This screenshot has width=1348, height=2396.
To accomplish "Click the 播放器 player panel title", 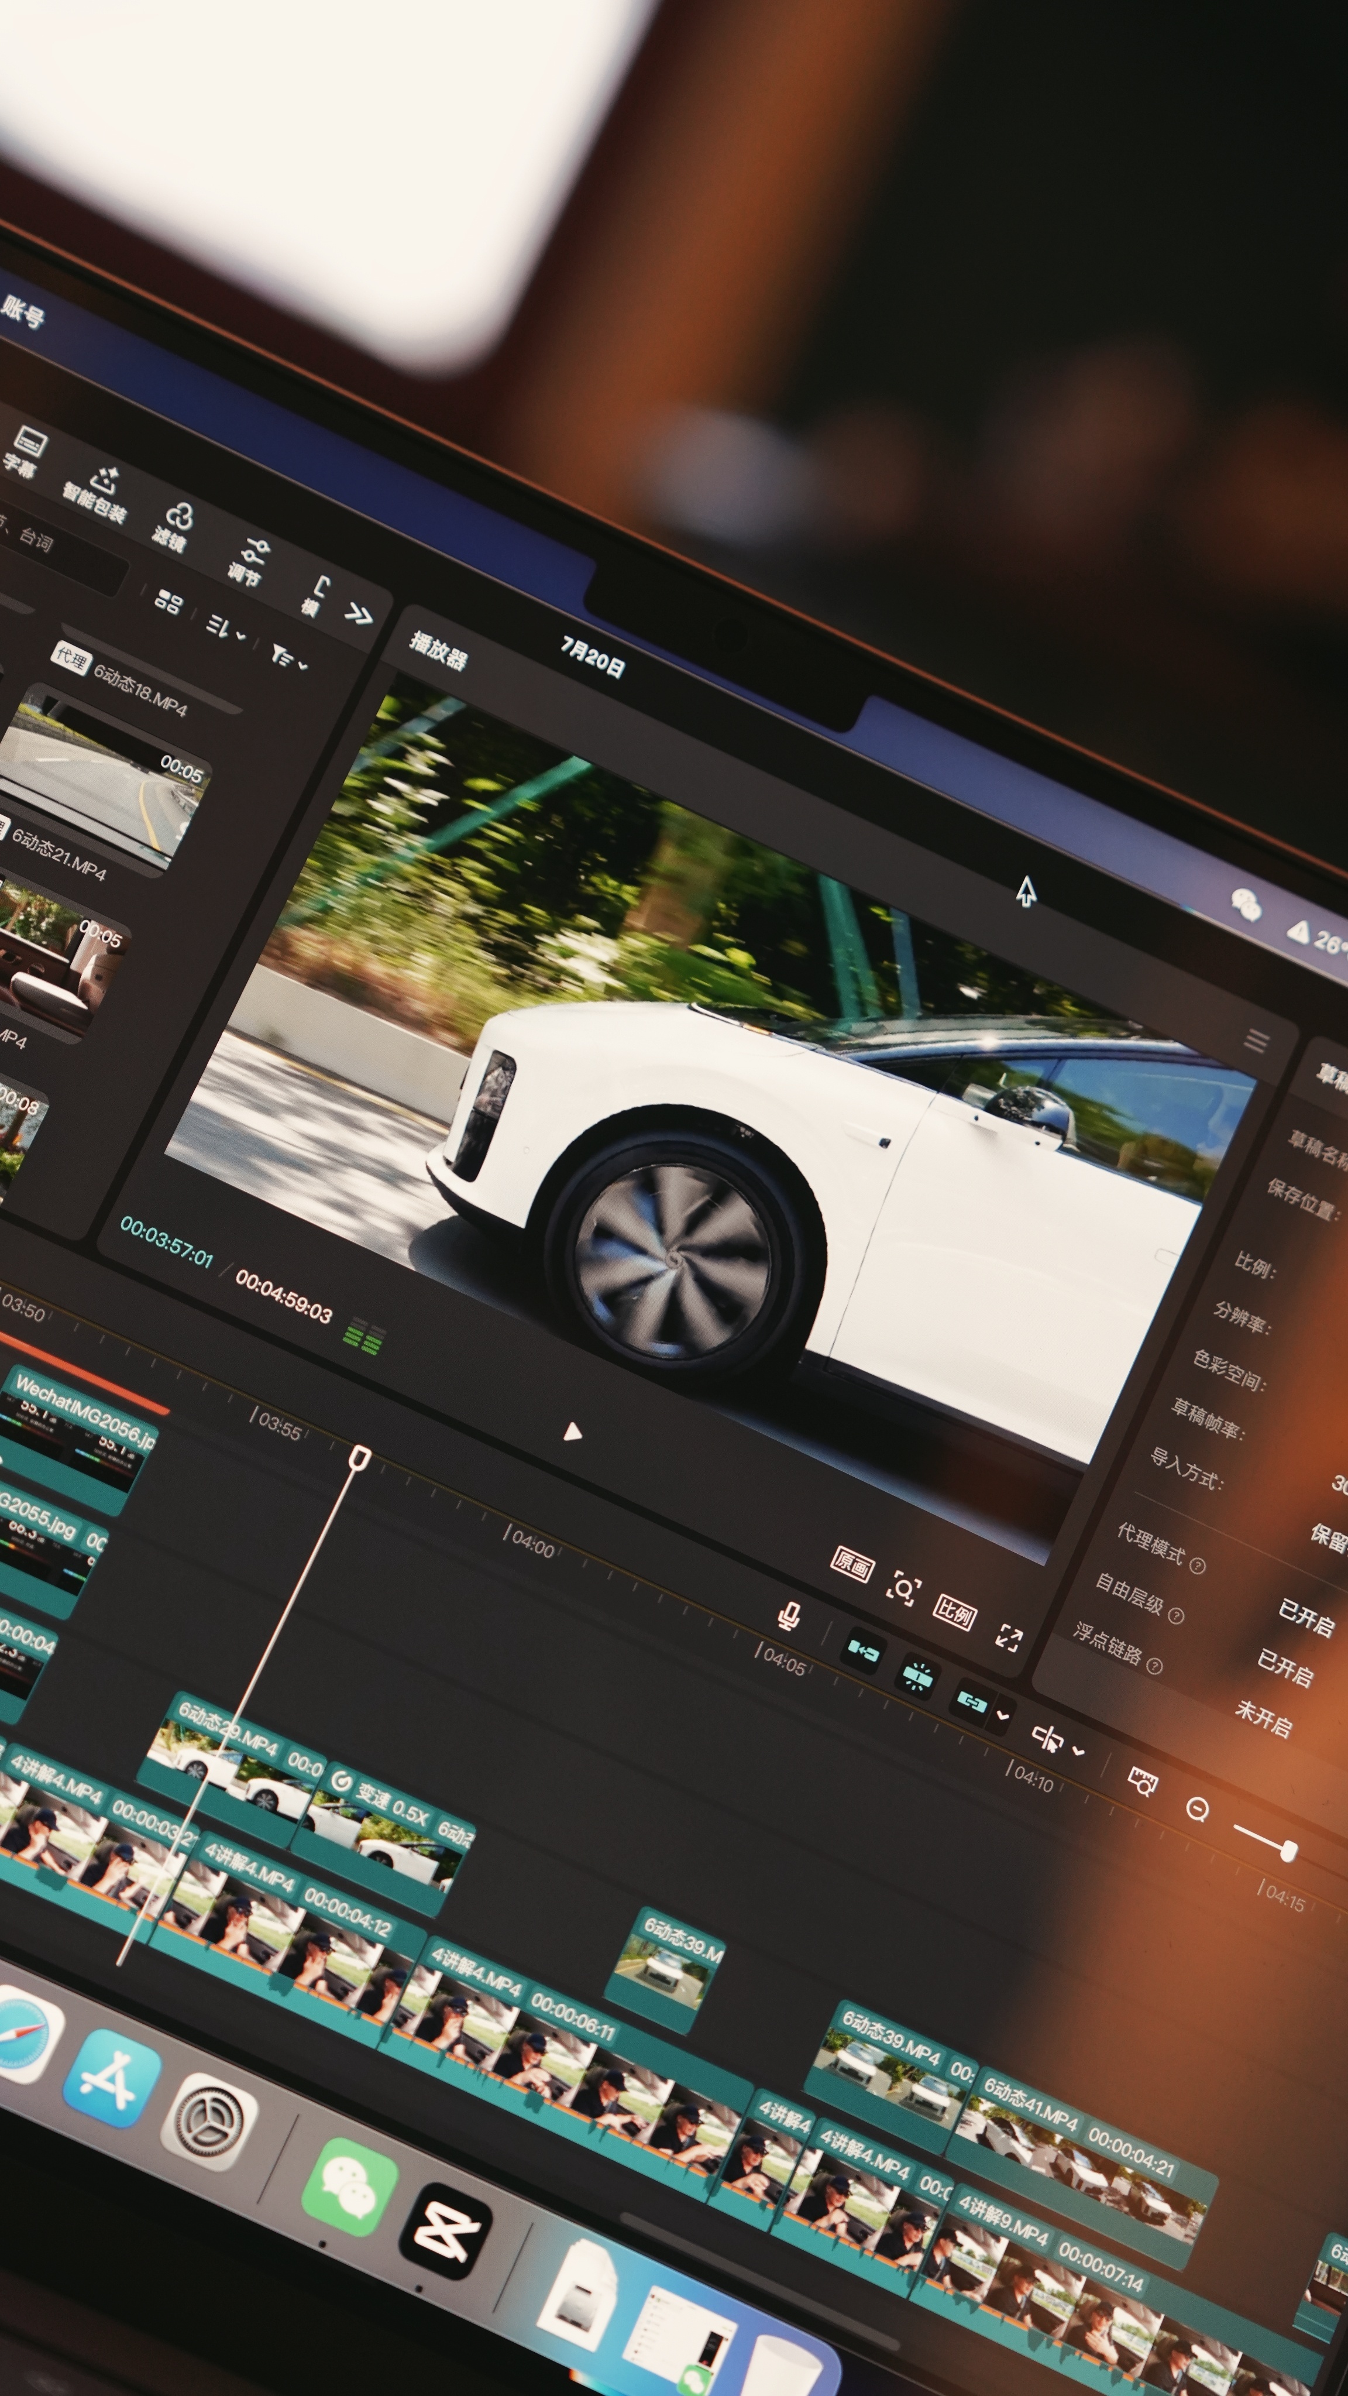I will pyautogui.click(x=438, y=650).
